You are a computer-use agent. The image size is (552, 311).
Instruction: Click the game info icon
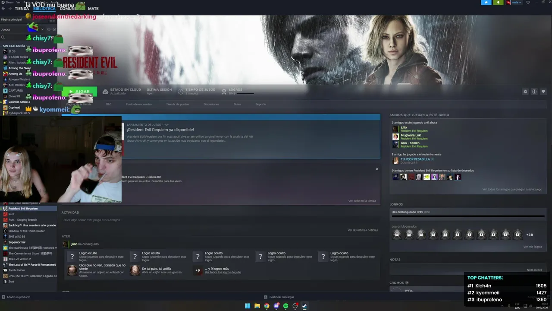click(x=534, y=92)
